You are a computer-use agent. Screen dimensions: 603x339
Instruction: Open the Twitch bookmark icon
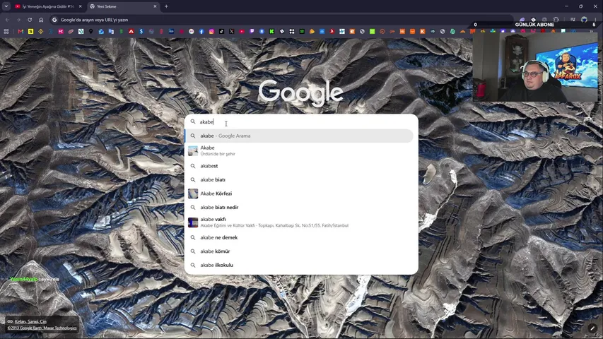pyautogui.click(x=252, y=32)
